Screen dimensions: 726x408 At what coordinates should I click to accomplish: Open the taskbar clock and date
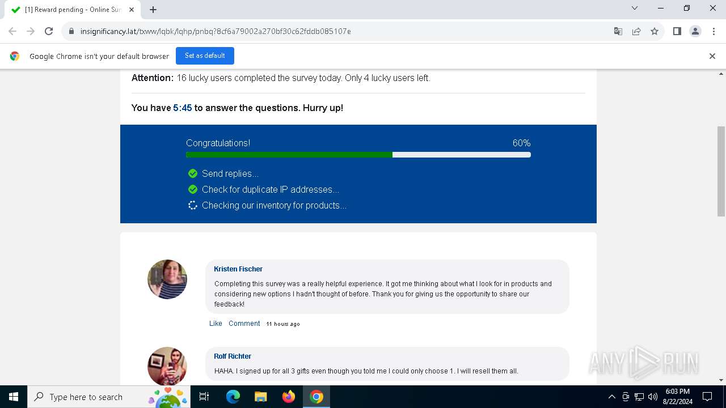677,397
